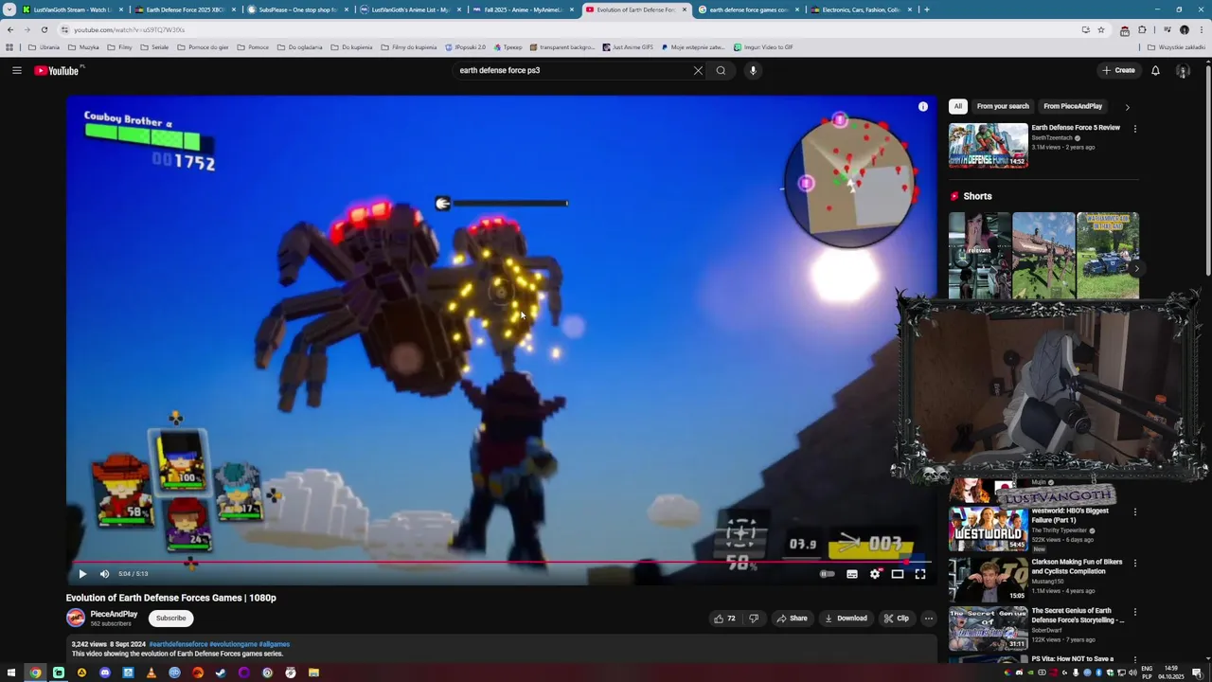
Task: Go back in browser history
Action: 10,29
